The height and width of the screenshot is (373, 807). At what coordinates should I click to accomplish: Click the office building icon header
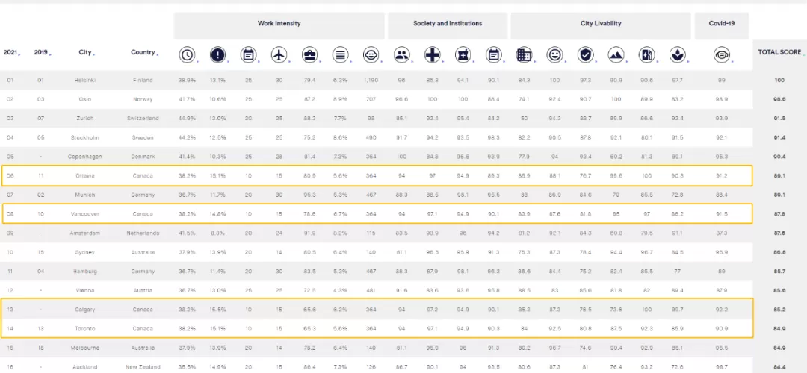(524, 54)
